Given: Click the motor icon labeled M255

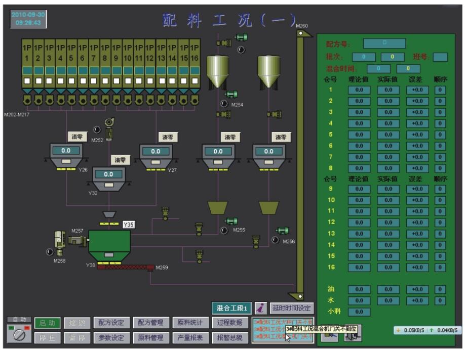Looking at the screenshot, I should (x=231, y=221).
